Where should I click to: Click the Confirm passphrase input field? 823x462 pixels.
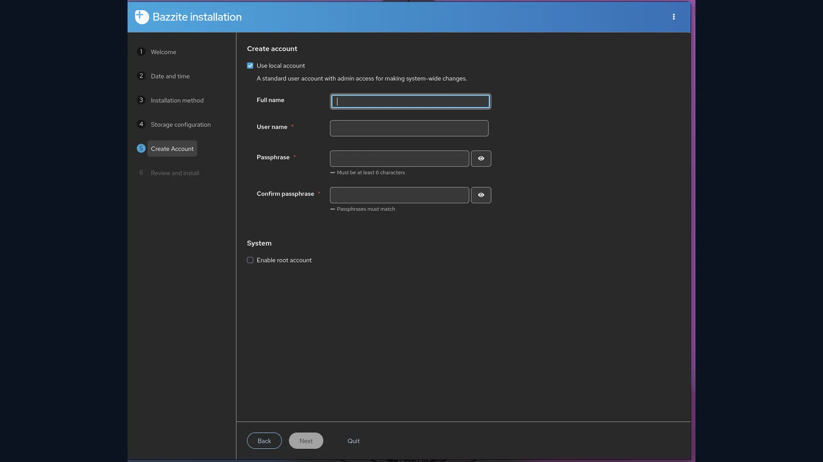(x=399, y=195)
